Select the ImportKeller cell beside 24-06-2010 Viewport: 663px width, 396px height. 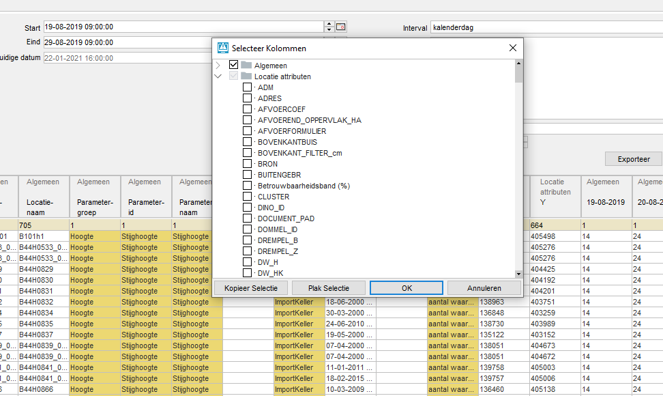pos(299,324)
